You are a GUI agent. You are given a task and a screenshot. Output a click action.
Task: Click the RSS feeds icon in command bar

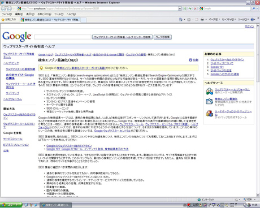[x=189, y=19]
